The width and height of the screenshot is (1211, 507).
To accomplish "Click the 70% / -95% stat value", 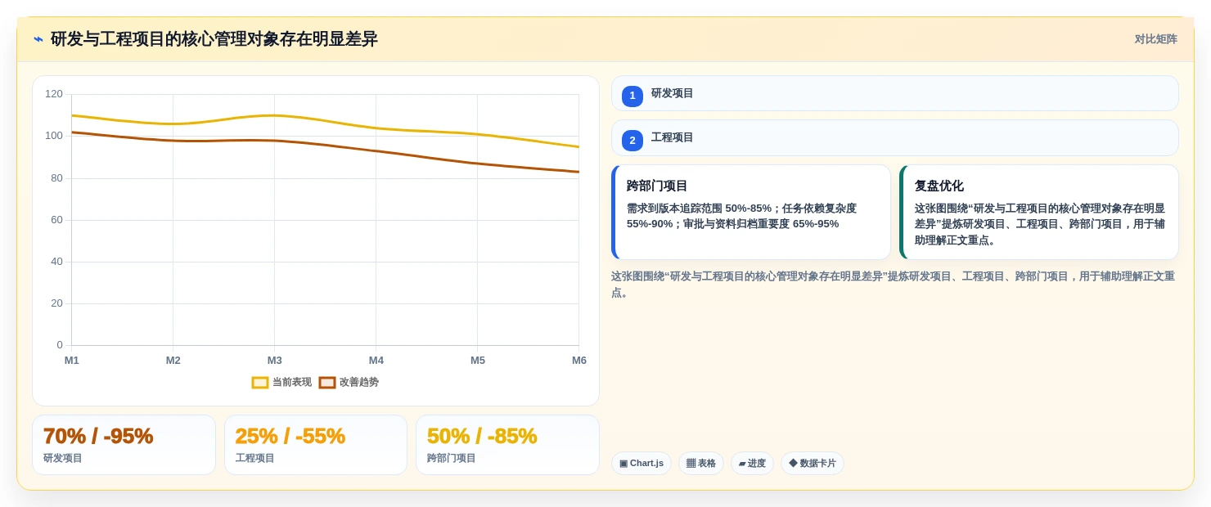I will [98, 437].
